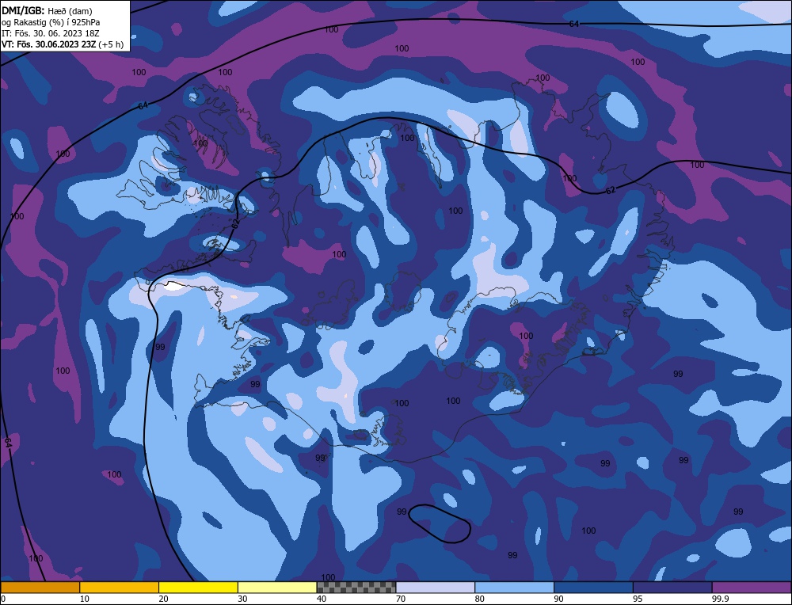
Task: Select the legend tick label "95"
Action: pyautogui.click(x=638, y=599)
